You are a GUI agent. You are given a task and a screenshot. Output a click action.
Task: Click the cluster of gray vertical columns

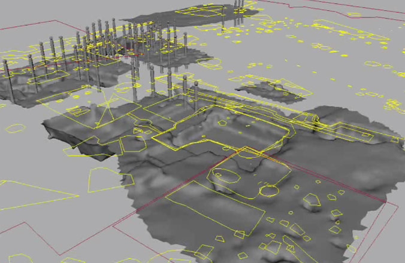click(x=96, y=48)
